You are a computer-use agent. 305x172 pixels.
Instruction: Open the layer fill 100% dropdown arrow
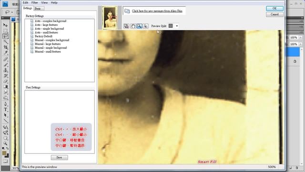(x=301, y=44)
